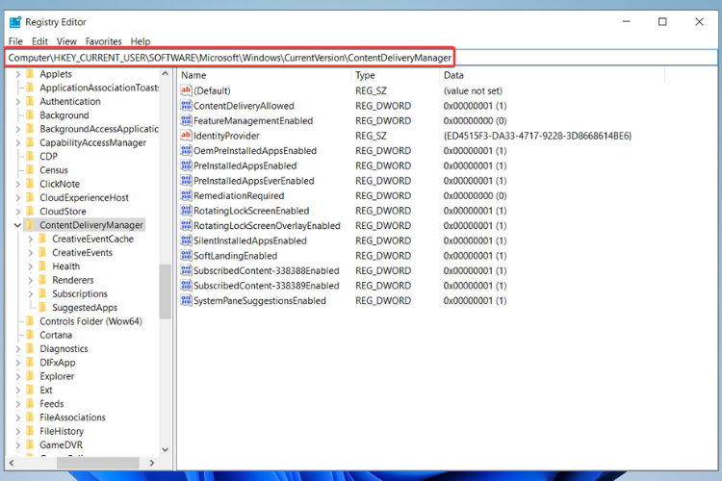722x481 pixels.
Task: Select the OemPreInstalledAppsEnabled DWORD icon
Action: coord(186,150)
